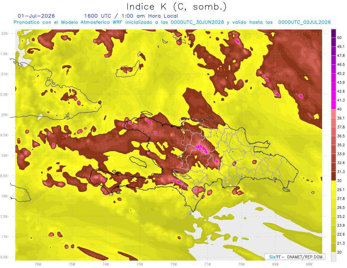The image size is (347, 268).
Task: Click the "68W" longitude label
Action: coord(309,264)
